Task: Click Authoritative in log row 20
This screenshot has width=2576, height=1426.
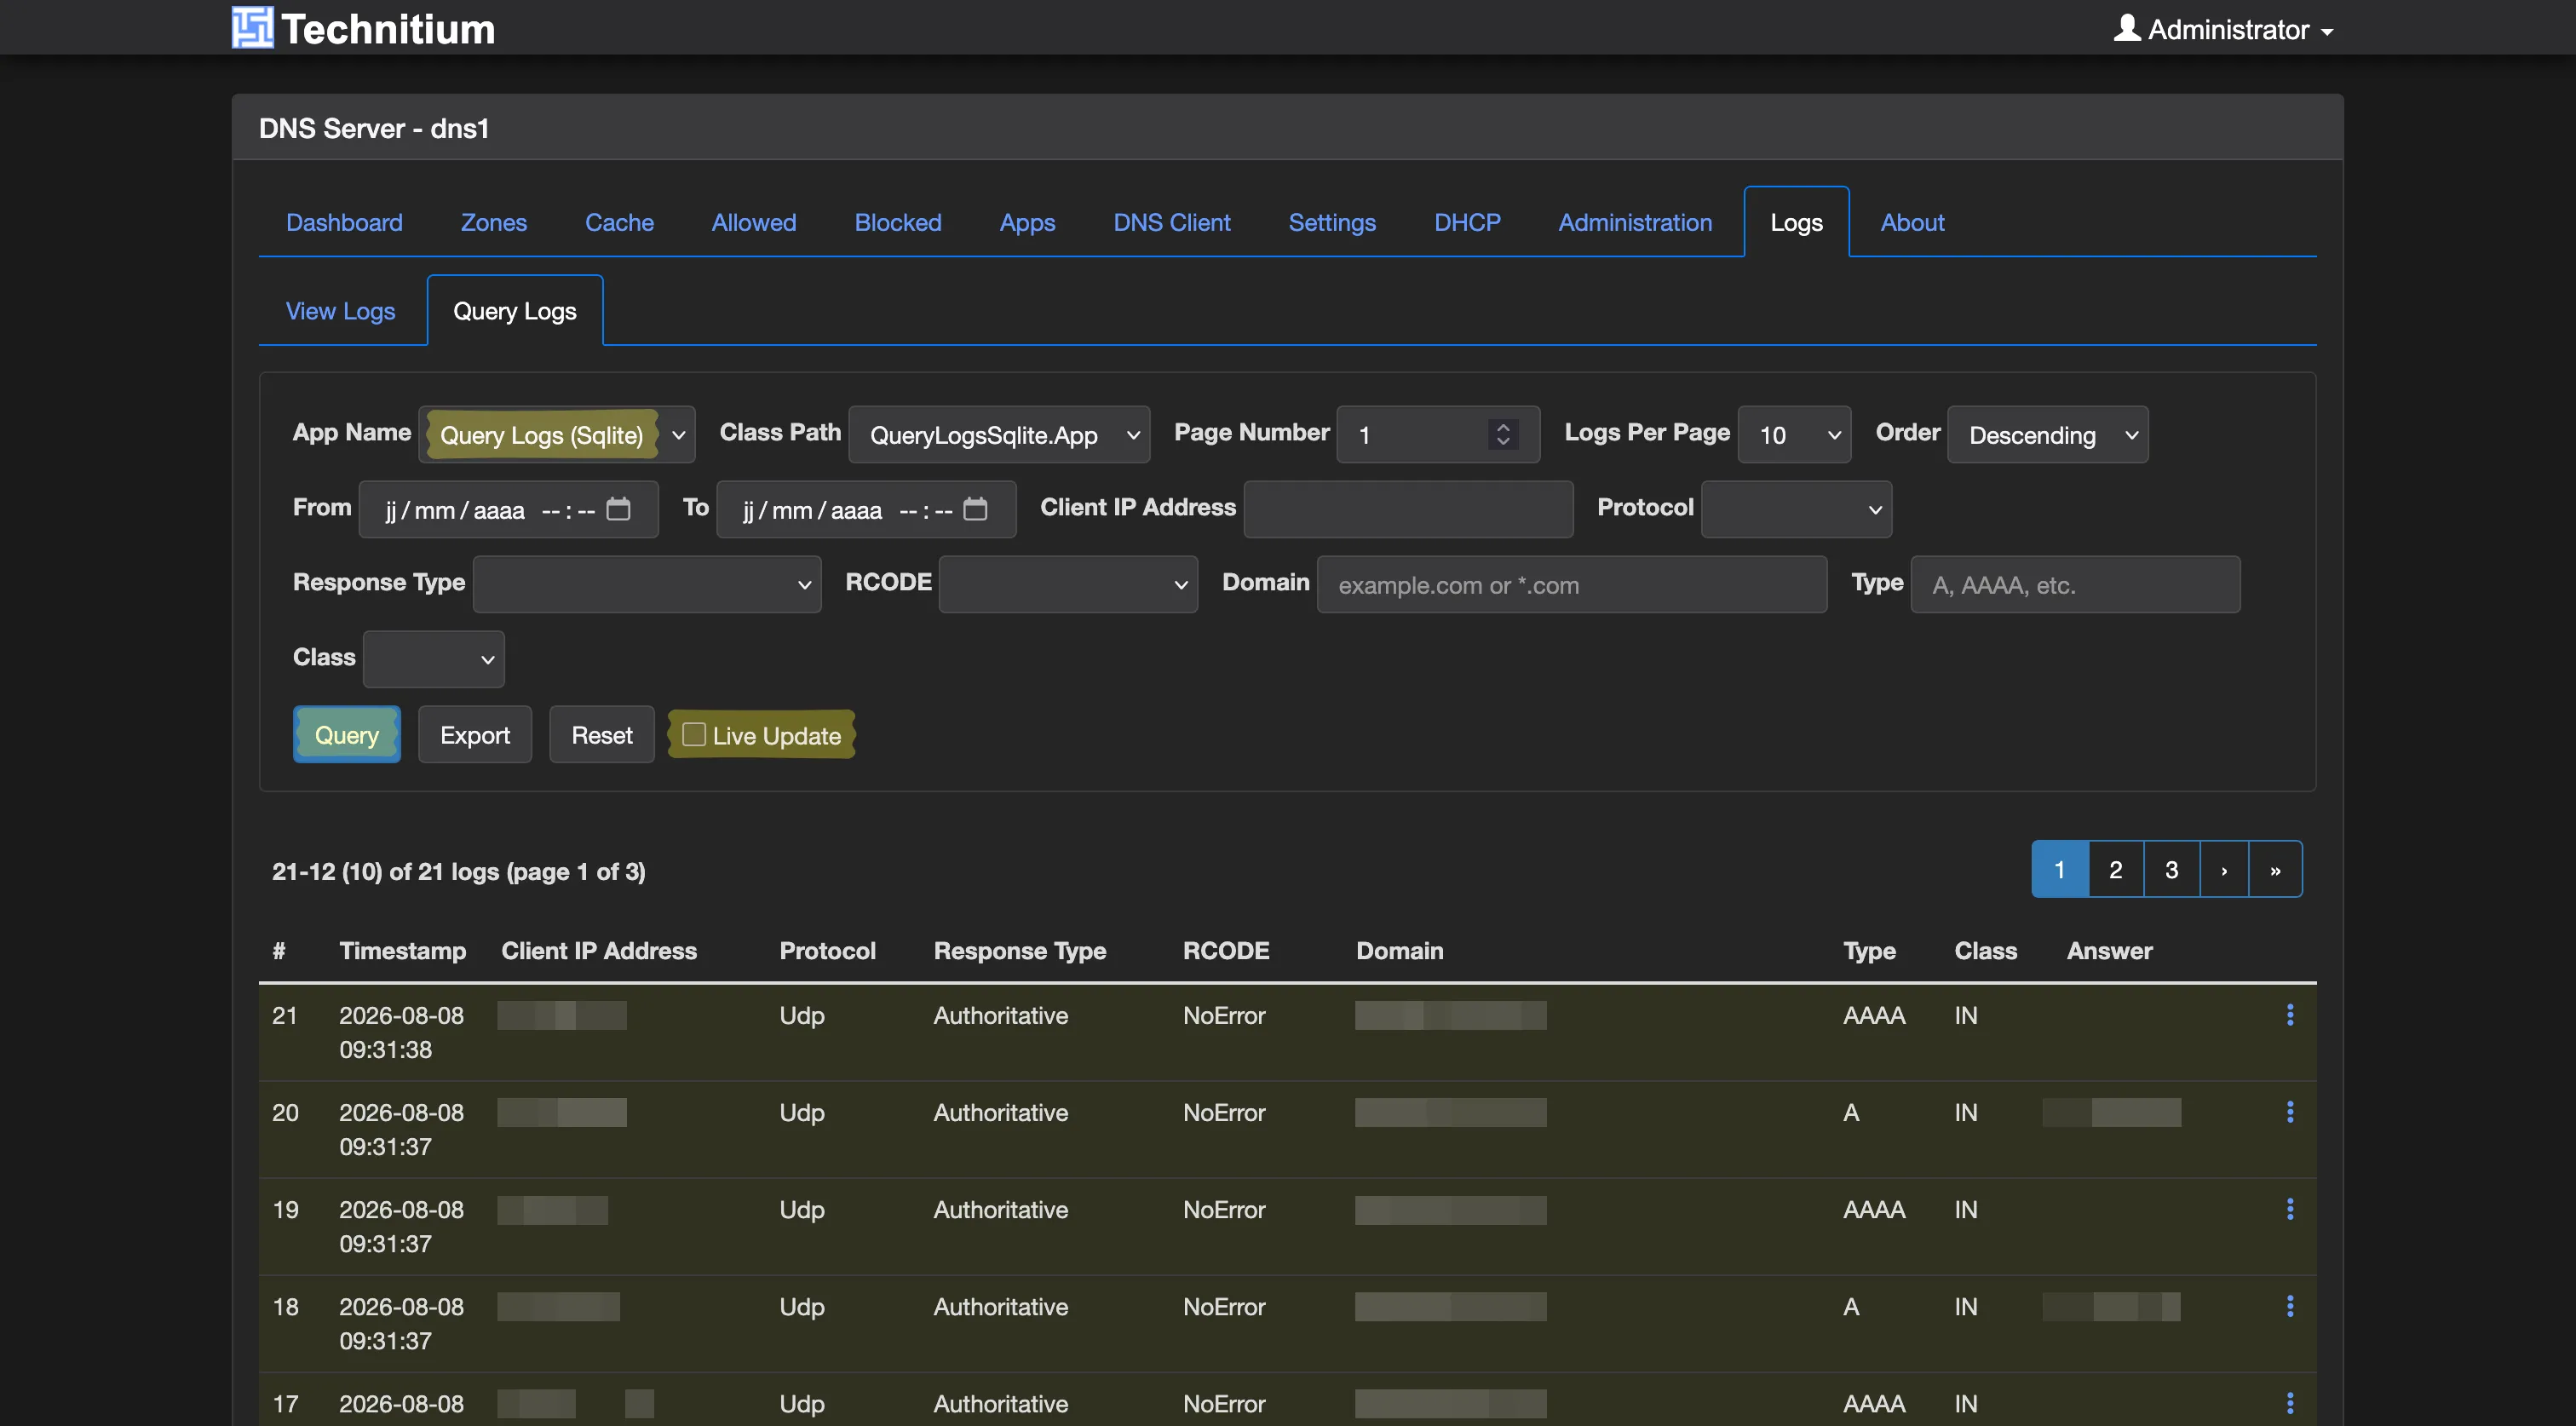Action: tap(1000, 1112)
